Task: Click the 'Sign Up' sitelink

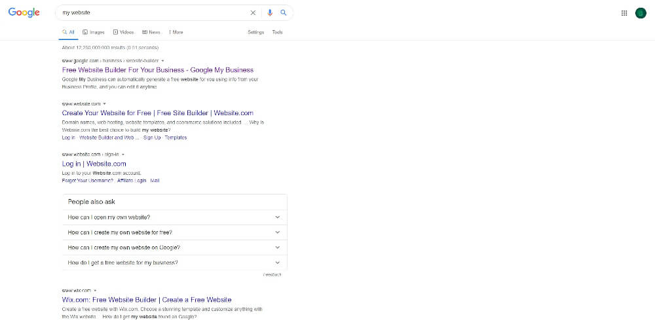Action: (x=152, y=137)
